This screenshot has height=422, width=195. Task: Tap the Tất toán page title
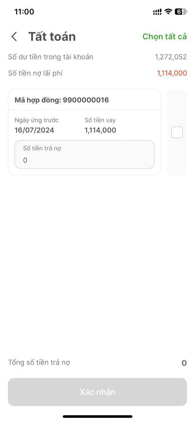[52, 37]
